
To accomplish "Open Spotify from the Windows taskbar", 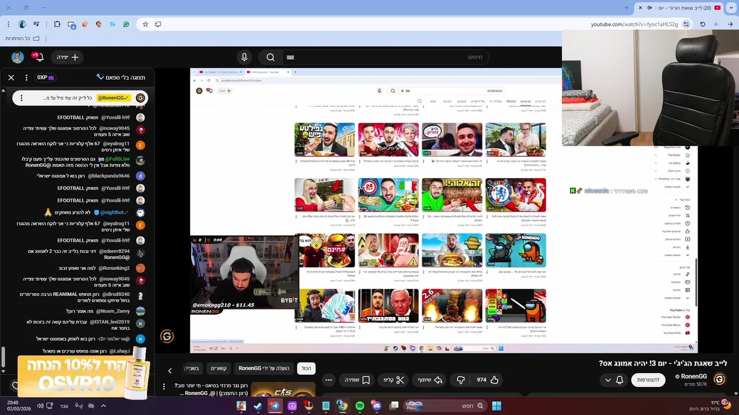I will point(360,406).
